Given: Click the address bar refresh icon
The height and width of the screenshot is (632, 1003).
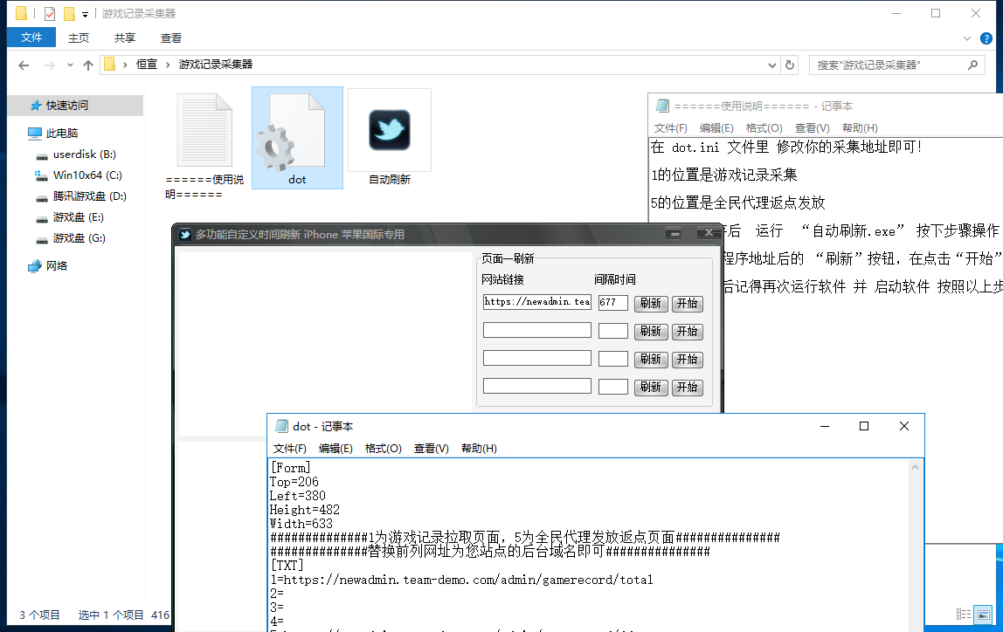Looking at the screenshot, I should point(790,64).
